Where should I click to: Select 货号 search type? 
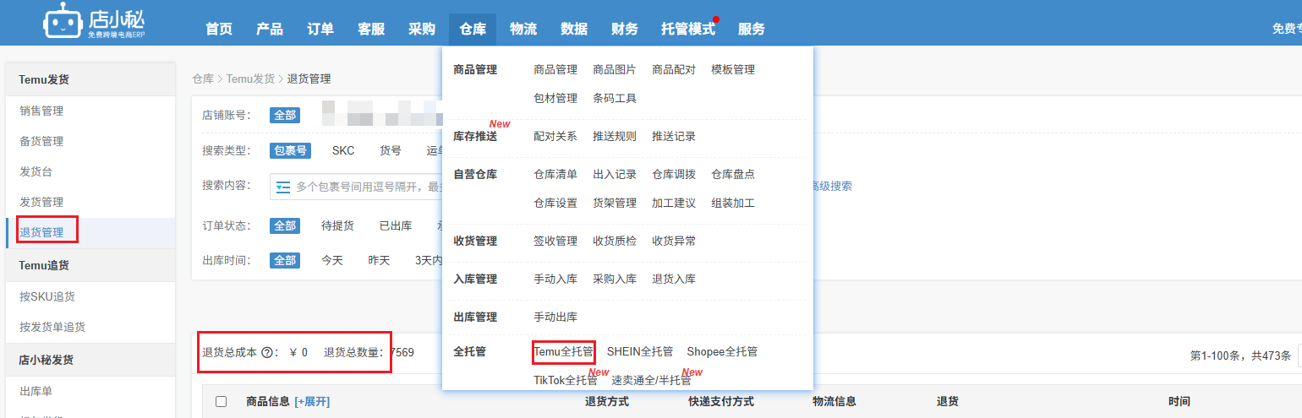(x=391, y=150)
